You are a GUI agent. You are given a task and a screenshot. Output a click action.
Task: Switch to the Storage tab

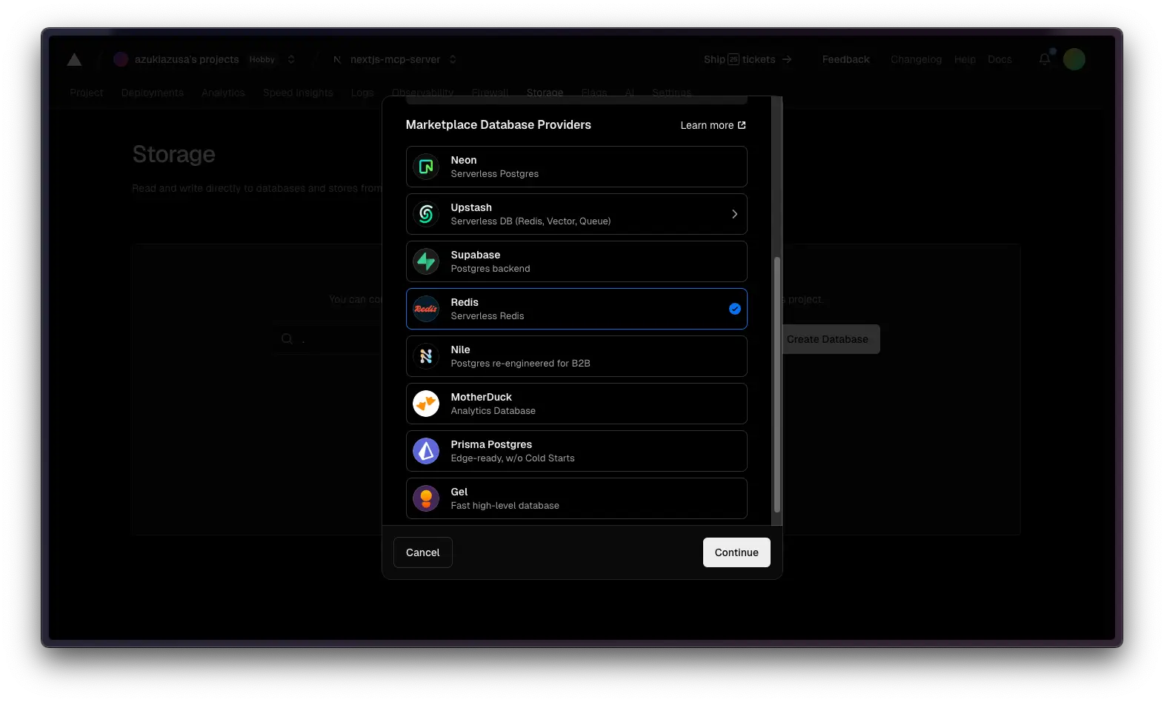point(545,93)
